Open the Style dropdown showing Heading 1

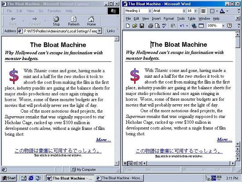pos(150,11)
